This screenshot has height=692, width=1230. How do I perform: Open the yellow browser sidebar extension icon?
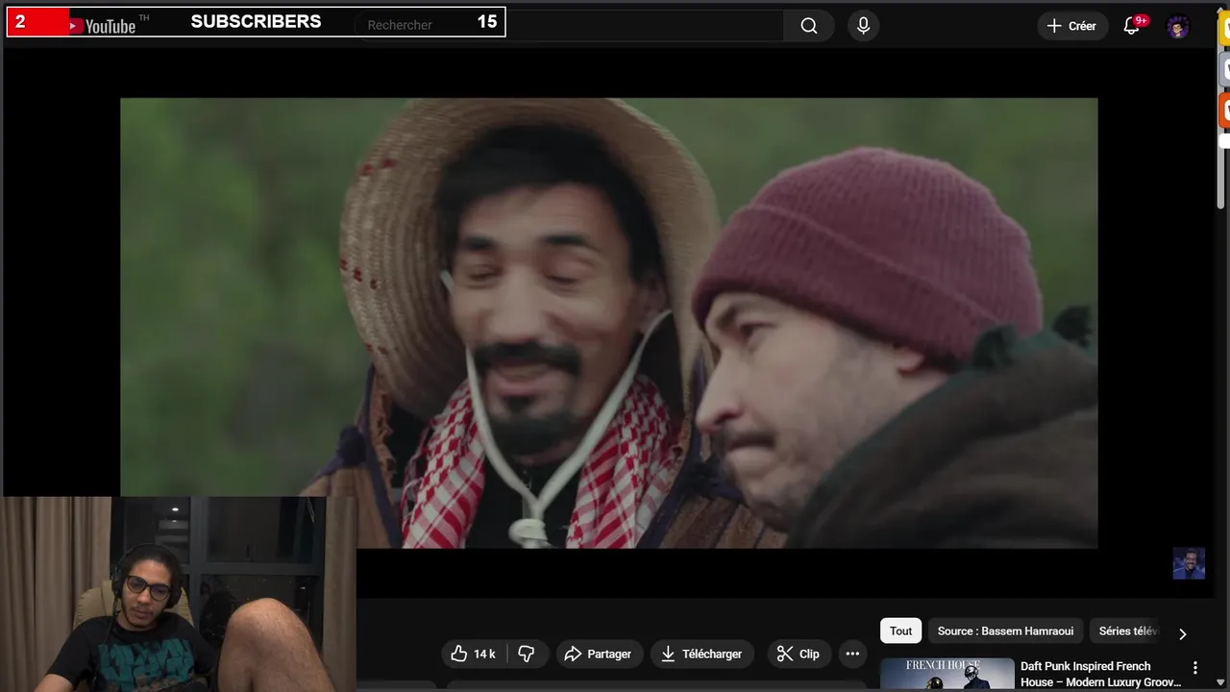click(1225, 29)
